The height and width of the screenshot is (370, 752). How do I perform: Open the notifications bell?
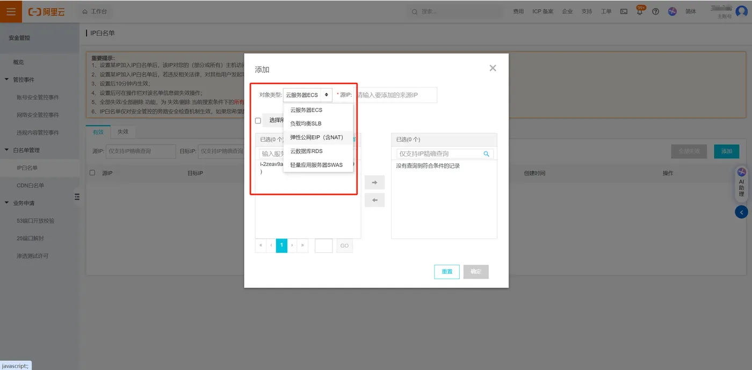639,11
